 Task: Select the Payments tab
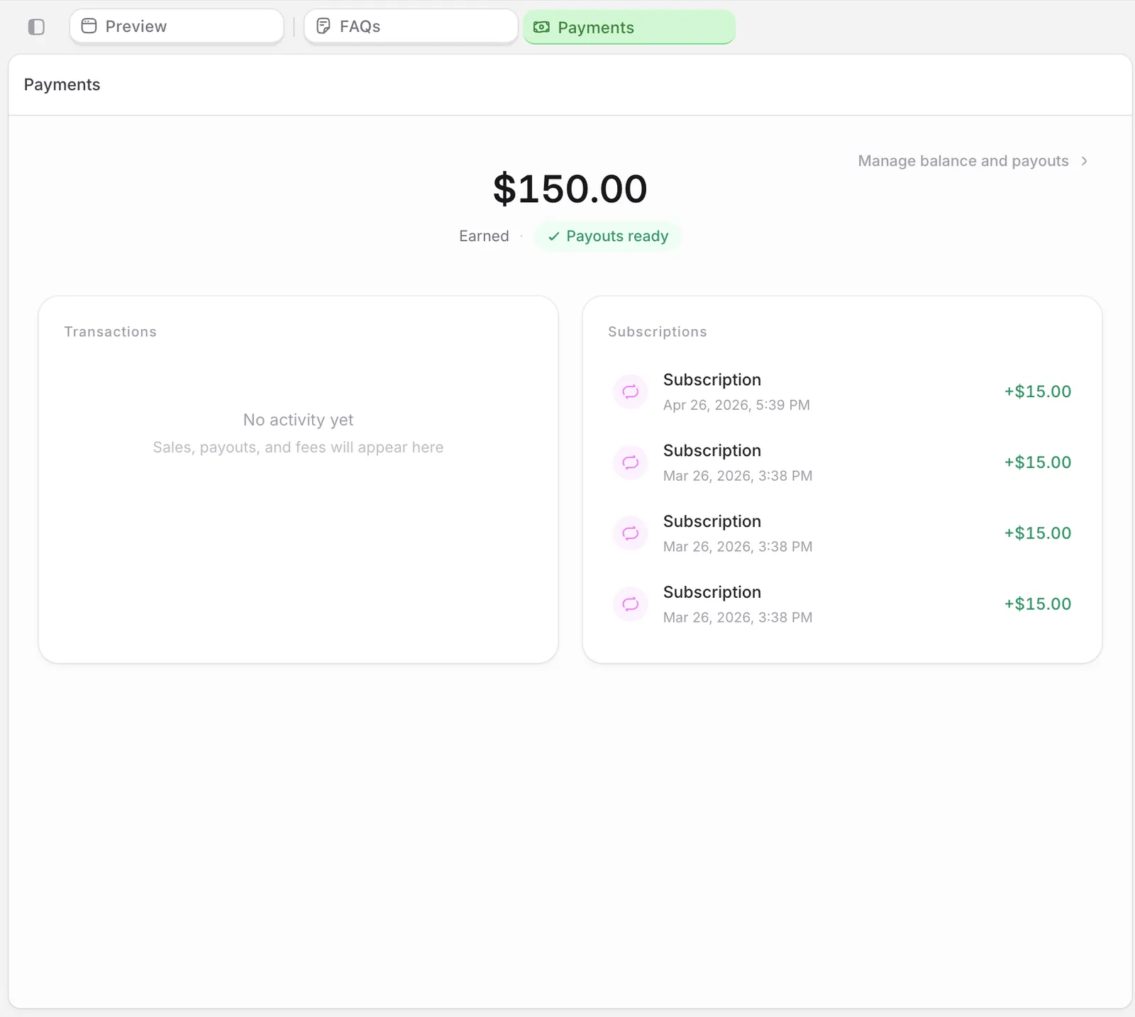[x=629, y=27]
